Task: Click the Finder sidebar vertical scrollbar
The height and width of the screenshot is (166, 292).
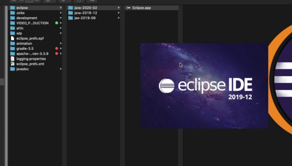Action: tap(6, 86)
